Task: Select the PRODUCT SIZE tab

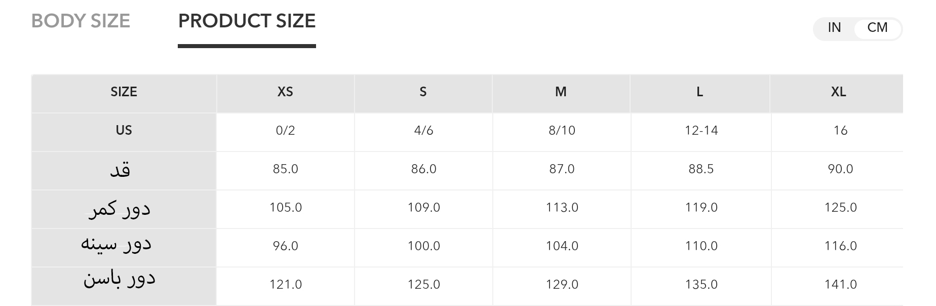Action: coord(247,21)
